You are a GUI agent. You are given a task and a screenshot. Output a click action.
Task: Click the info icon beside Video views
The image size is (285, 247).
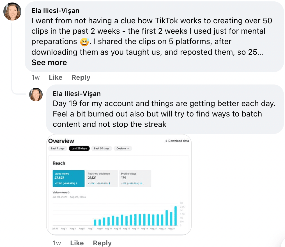68,193
